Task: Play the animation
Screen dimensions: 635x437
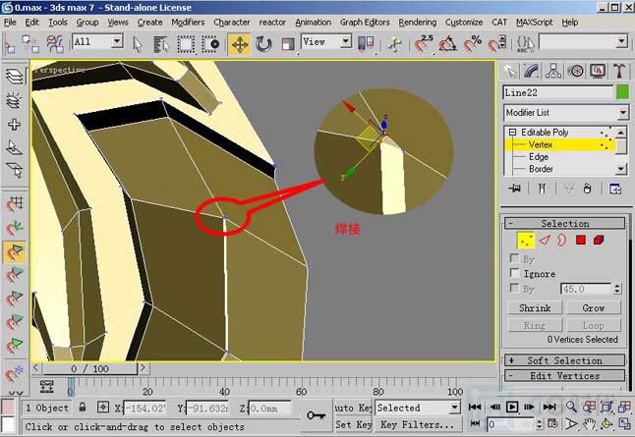Action: 512,407
